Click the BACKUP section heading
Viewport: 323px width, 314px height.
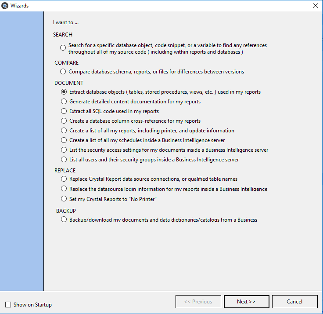(66, 211)
